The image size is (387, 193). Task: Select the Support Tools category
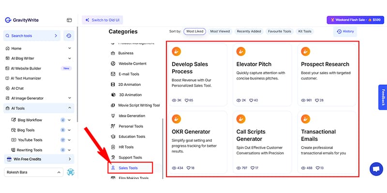[130, 157]
